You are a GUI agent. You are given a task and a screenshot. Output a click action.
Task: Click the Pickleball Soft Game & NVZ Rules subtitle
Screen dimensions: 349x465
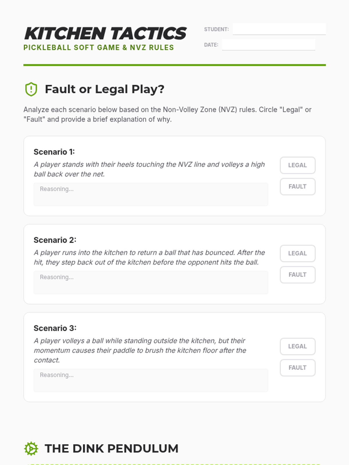[99, 48]
